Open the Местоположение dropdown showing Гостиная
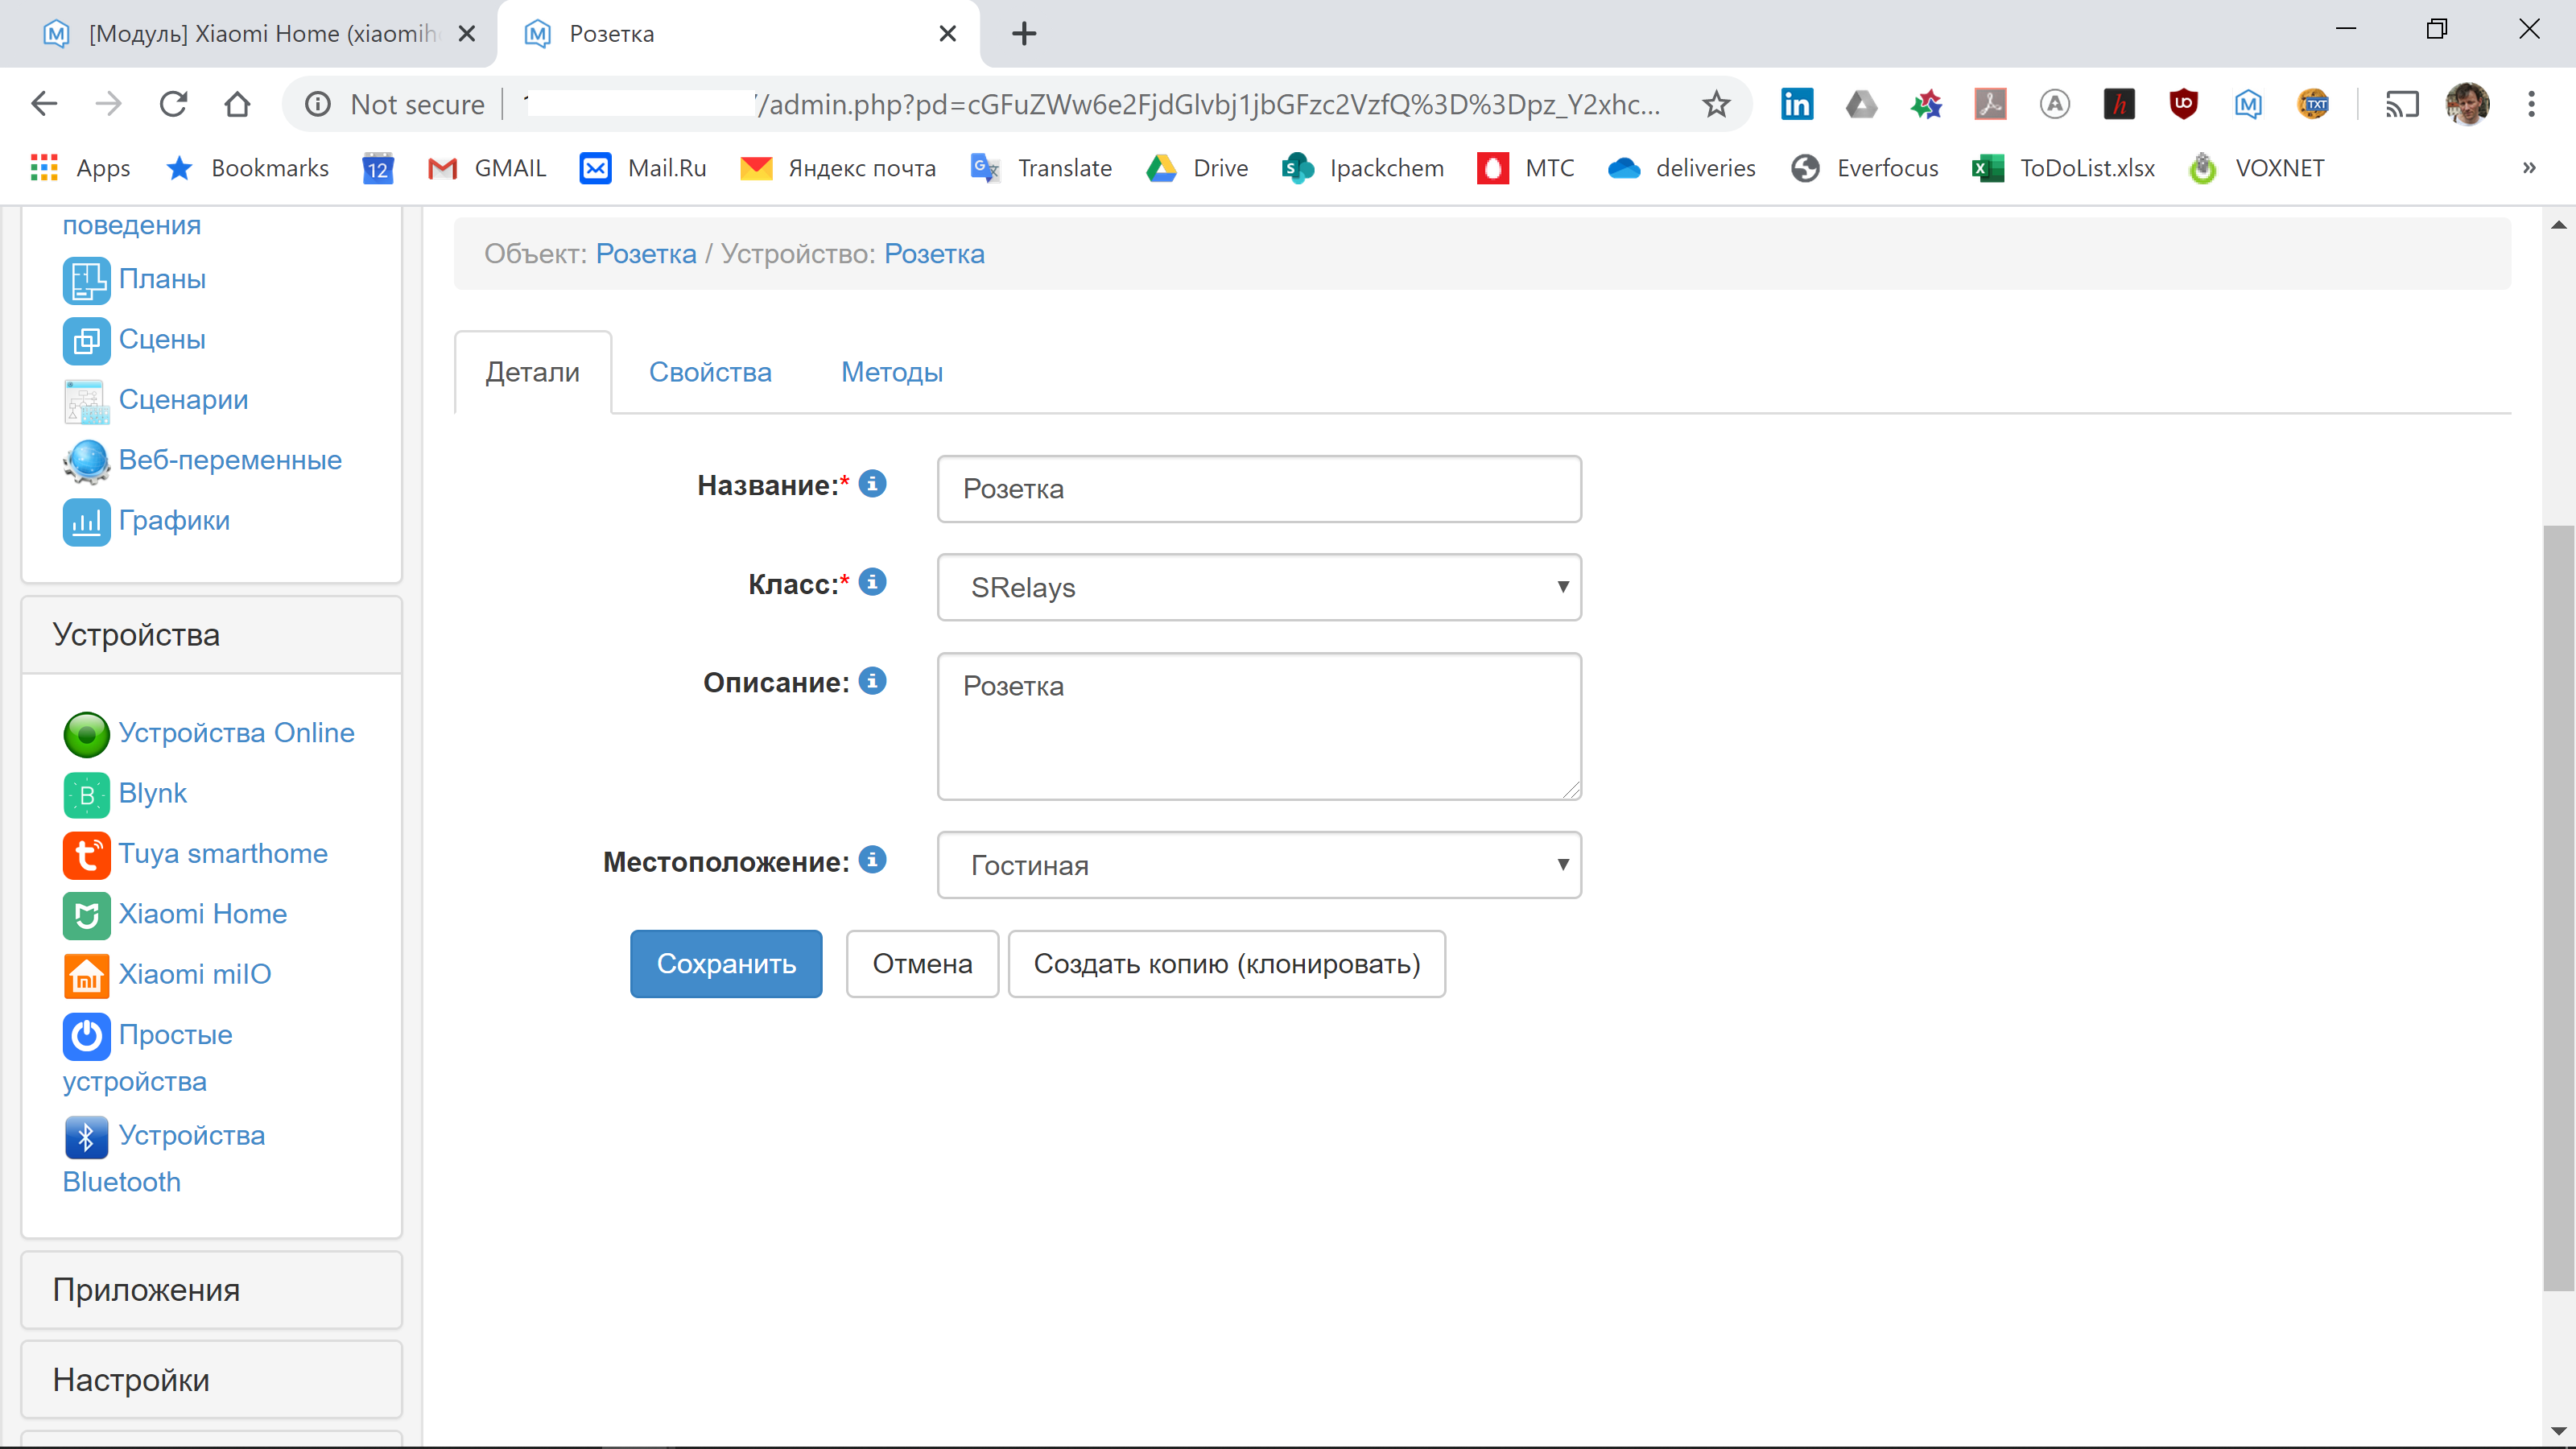Viewport: 2576px width, 1449px height. pyautogui.click(x=1259, y=865)
